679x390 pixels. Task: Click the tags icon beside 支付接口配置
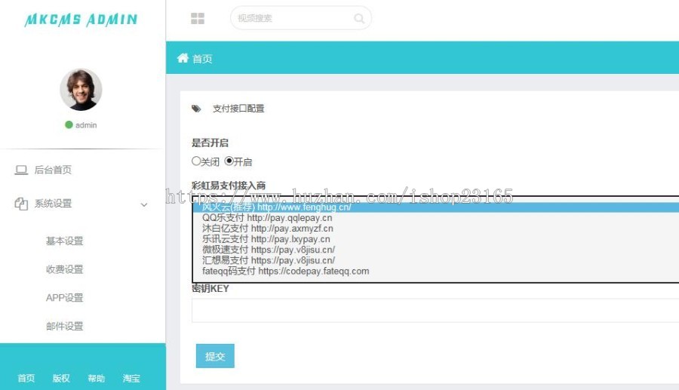[196, 109]
